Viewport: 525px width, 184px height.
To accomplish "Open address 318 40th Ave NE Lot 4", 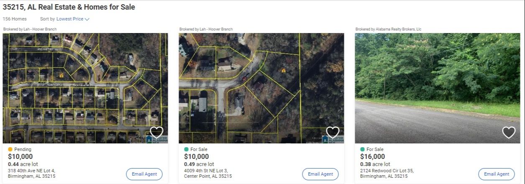I will coord(32,174).
